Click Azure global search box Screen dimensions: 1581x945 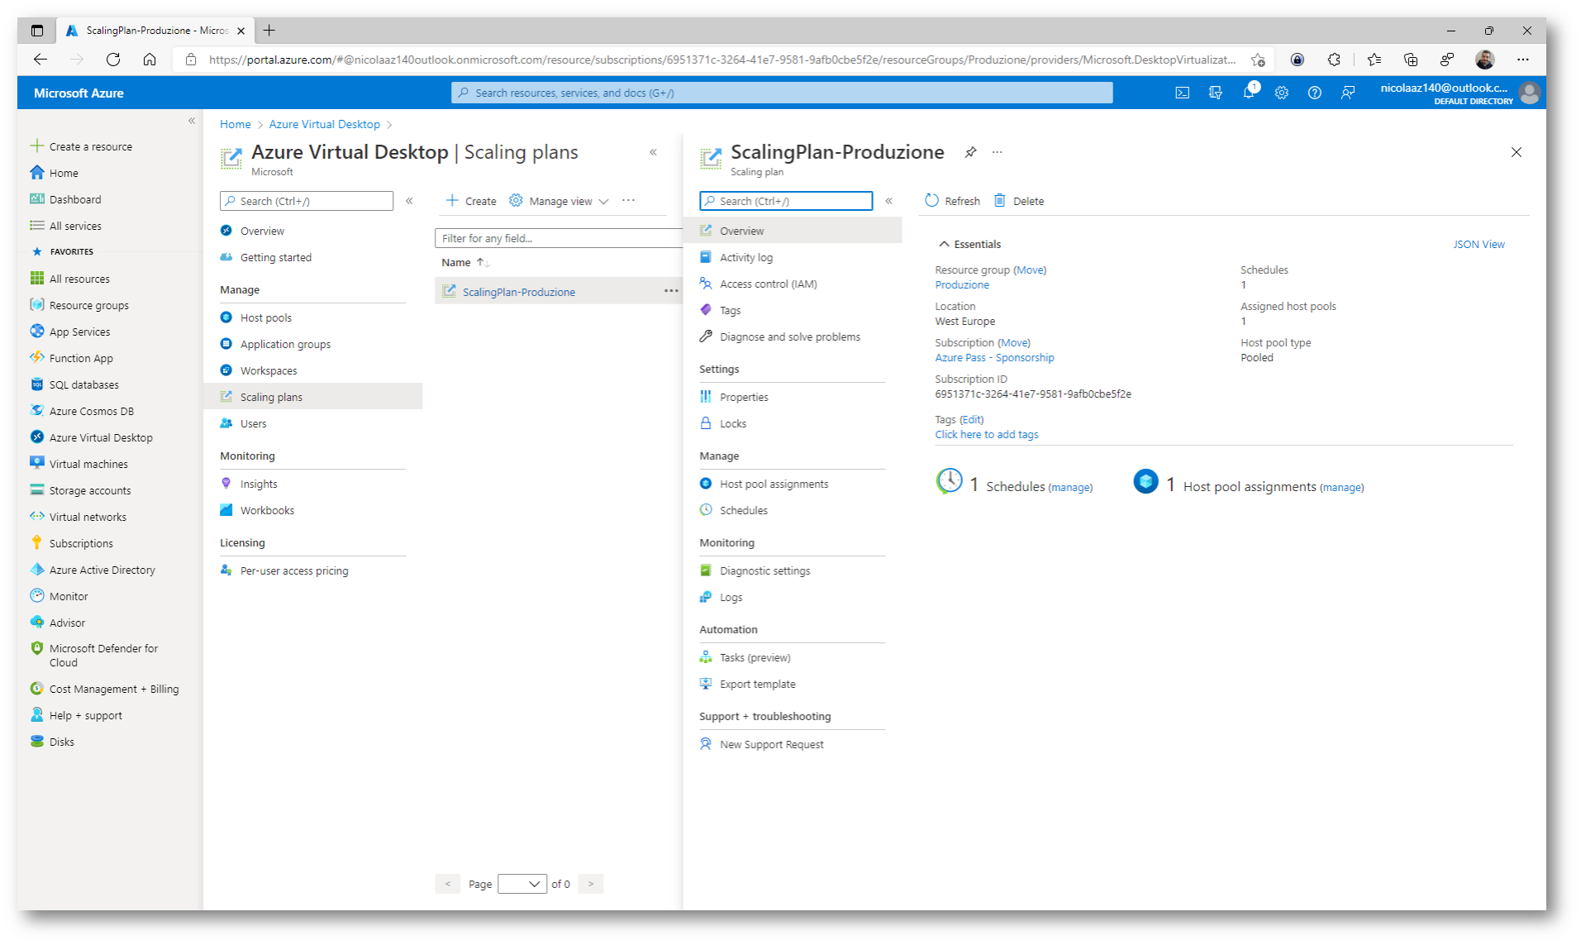(782, 93)
